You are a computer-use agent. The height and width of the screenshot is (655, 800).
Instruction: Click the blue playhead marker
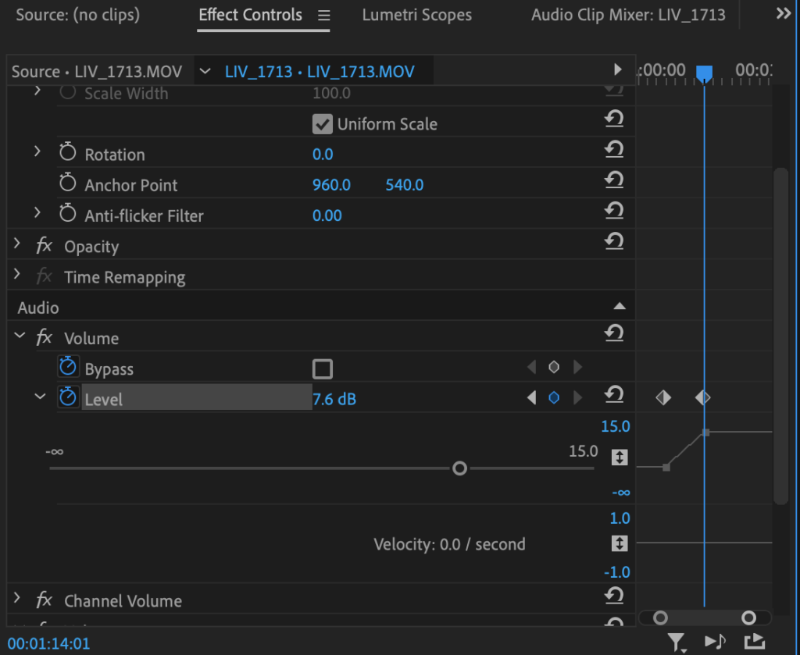[x=705, y=73]
